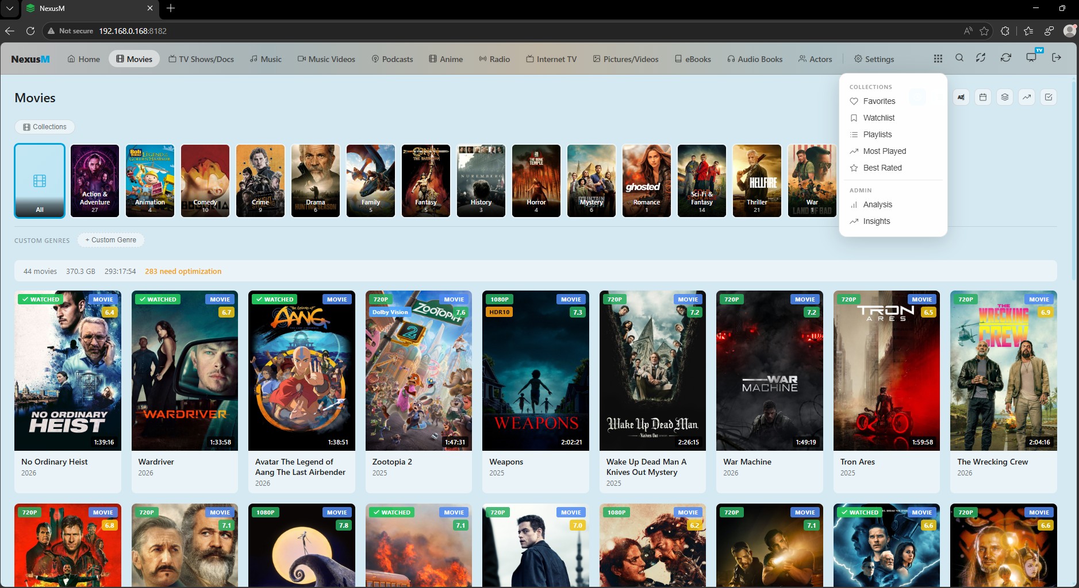Select the All genre tile
Image resolution: width=1079 pixels, height=588 pixels.
pyautogui.click(x=40, y=181)
